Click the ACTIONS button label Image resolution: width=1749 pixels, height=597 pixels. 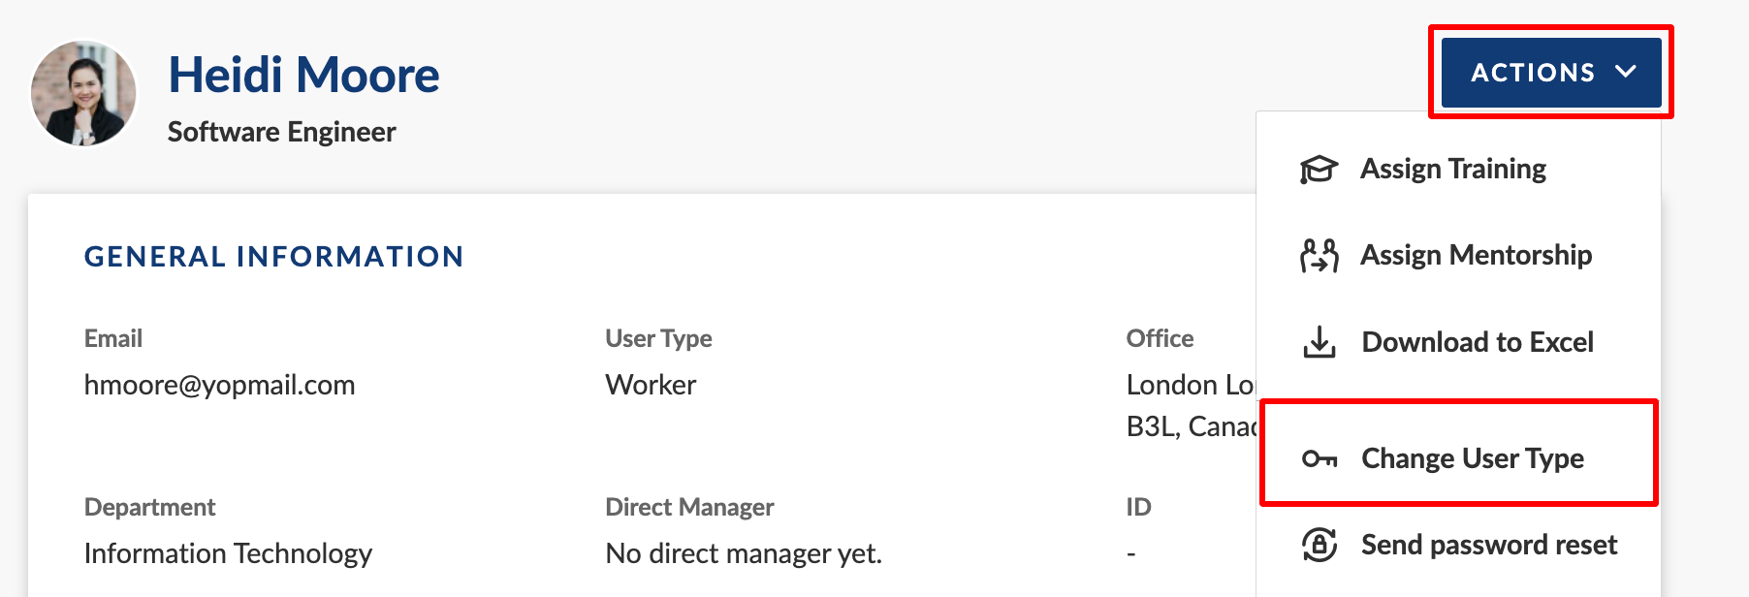point(1532,73)
